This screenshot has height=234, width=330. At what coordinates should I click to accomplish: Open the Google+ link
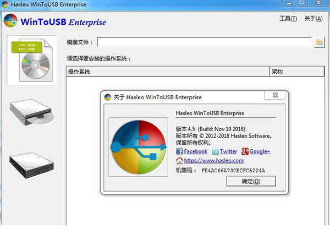[x=260, y=151]
